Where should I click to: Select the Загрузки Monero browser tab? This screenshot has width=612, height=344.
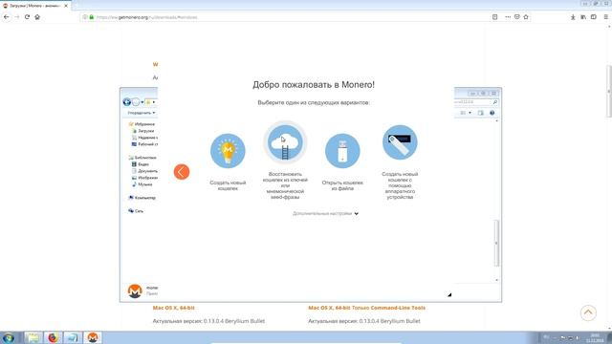[36, 6]
